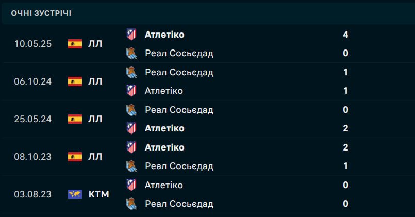Select Реал Сосьєдад name in 06.10.24 match
Screen dimensions: 415x217
pos(179,72)
